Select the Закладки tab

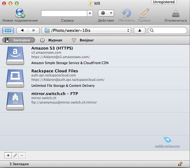pos(19,40)
